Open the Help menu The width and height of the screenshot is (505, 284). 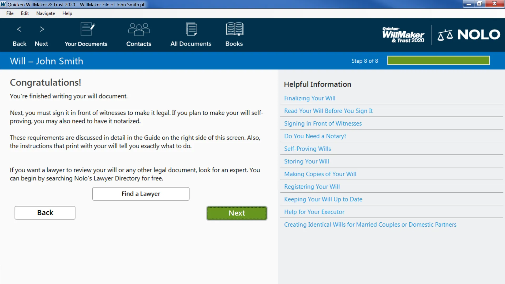[67, 13]
